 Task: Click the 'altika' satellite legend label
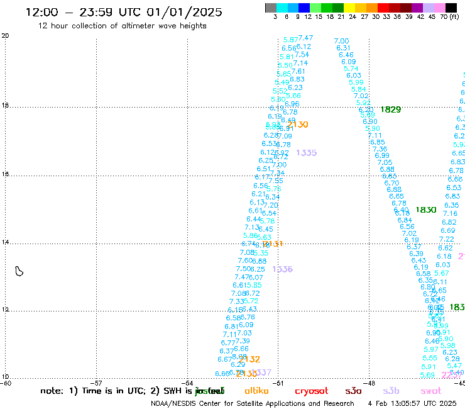256,391
